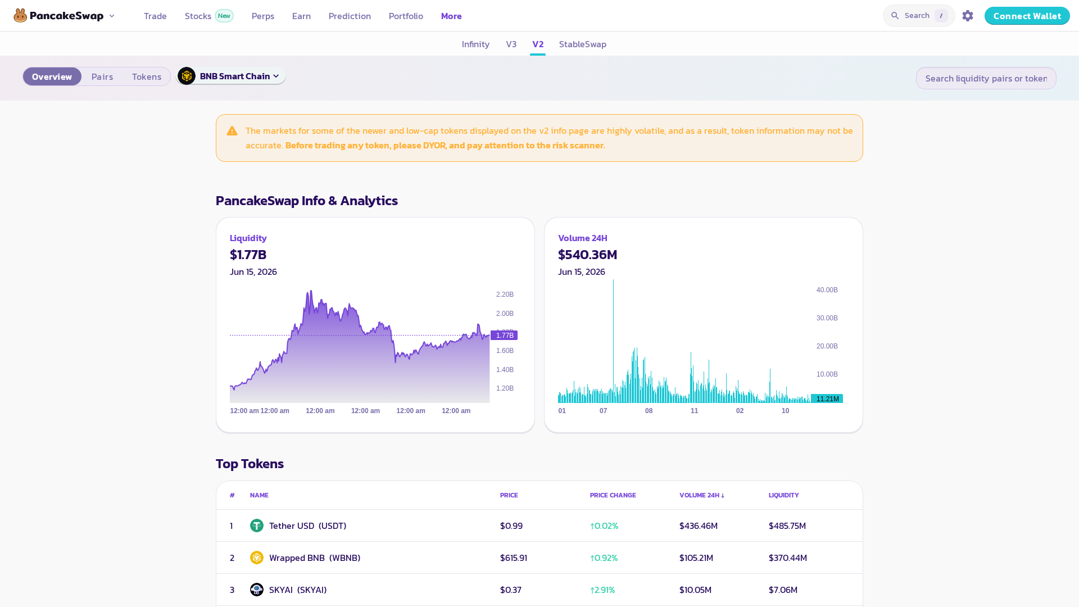
Task: Click the BNB chain logo icon
Action: pyautogui.click(x=187, y=76)
